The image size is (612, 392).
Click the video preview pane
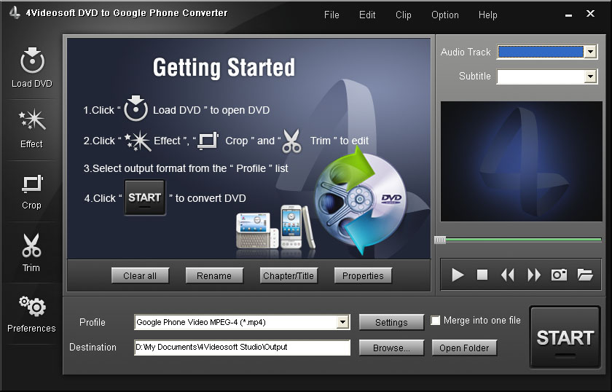tap(522, 162)
